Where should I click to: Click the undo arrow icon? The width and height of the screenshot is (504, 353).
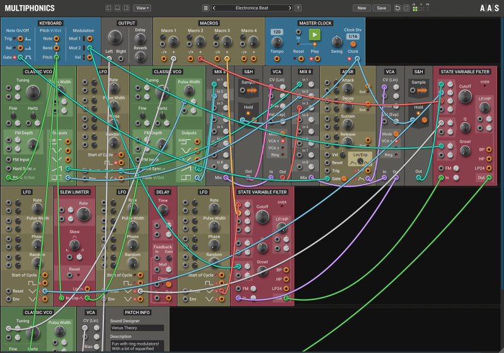(x=397, y=8)
